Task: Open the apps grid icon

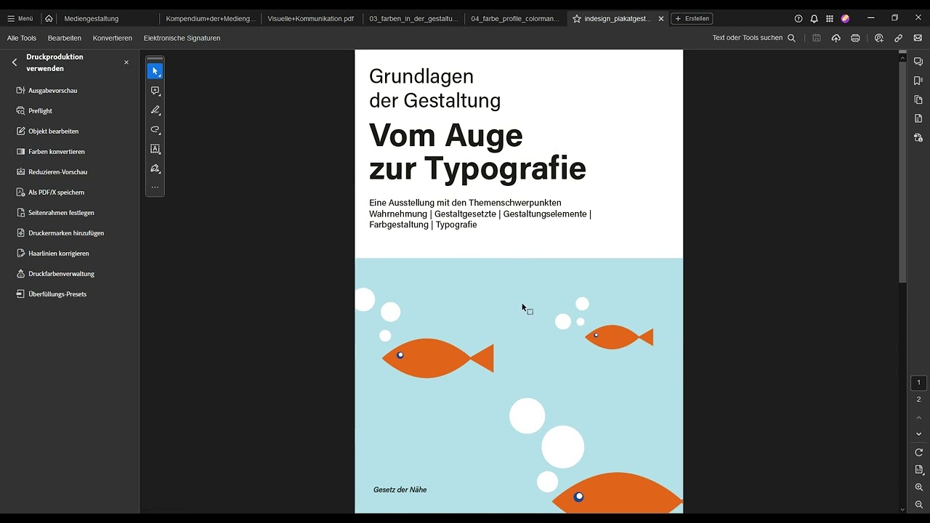Action: (x=830, y=19)
